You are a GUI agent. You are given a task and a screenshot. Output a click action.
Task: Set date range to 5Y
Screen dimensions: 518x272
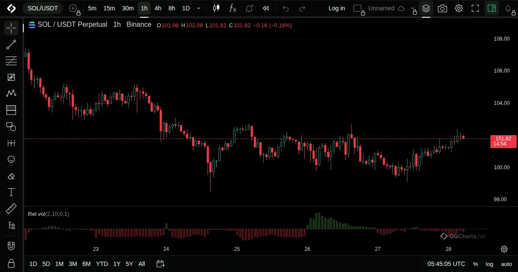(x=129, y=264)
